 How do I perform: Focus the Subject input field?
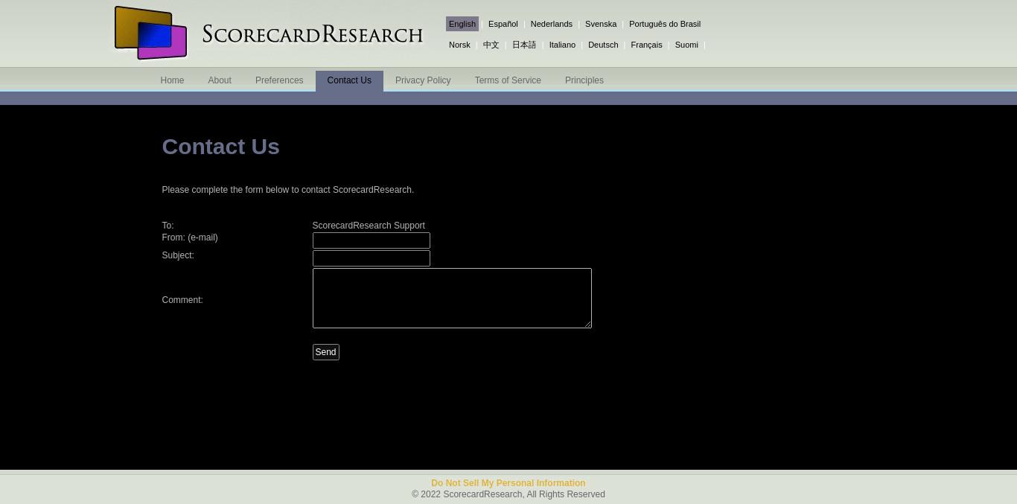point(372,258)
